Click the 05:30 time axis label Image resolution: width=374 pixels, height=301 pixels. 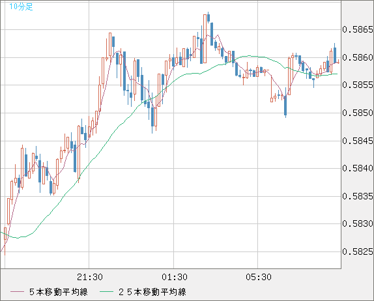tap(259, 277)
